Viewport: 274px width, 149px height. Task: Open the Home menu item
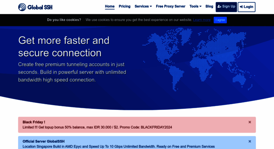coord(110,6)
